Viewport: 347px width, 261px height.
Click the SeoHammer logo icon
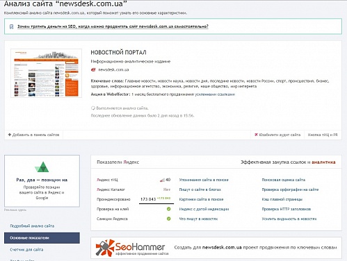click(105, 248)
